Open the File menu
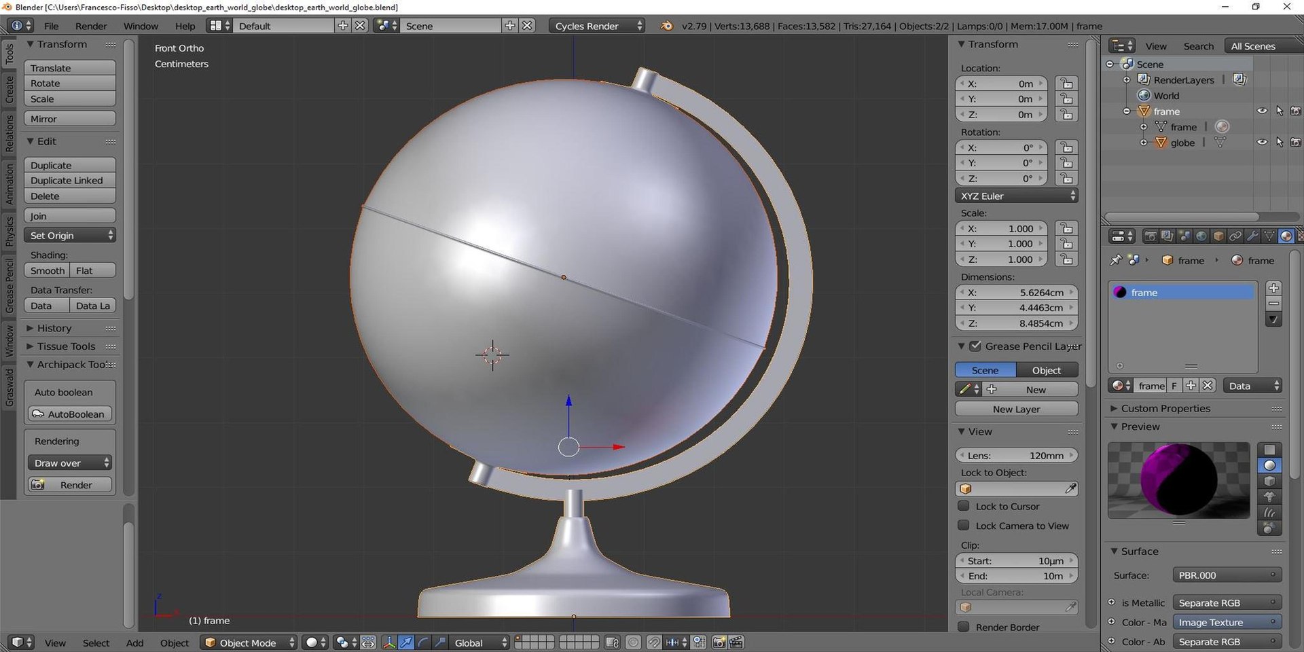The height and width of the screenshot is (652, 1304). [51, 26]
